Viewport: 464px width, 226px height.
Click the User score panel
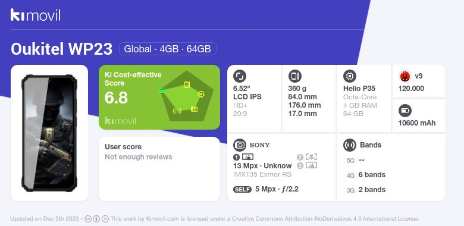[x=159, y=169]
